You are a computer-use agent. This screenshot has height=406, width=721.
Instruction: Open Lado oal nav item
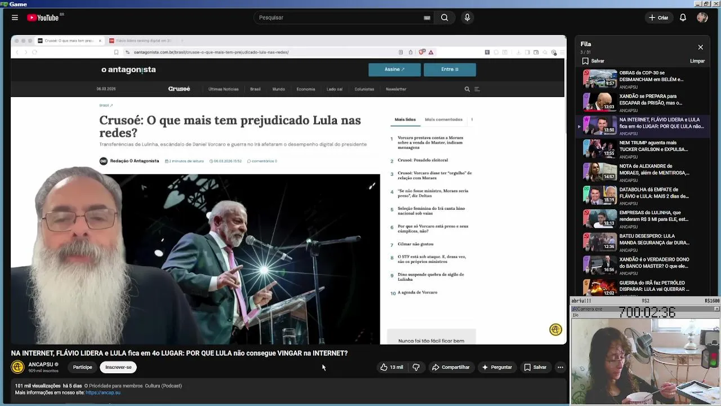335,89
